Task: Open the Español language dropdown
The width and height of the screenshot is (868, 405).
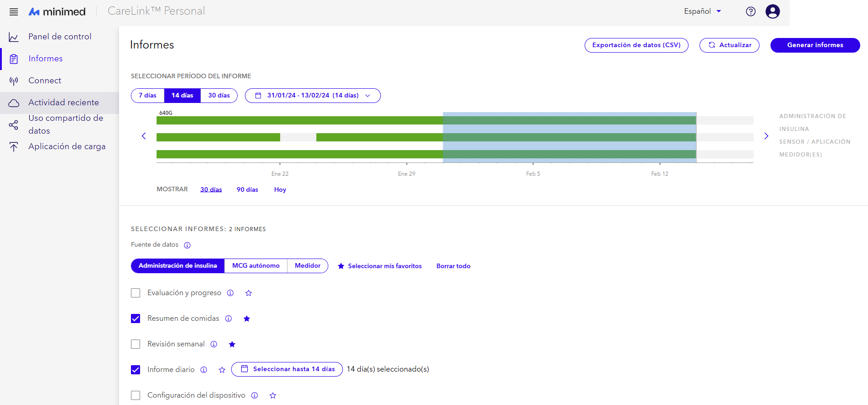Action: click(x=703, y=11)
